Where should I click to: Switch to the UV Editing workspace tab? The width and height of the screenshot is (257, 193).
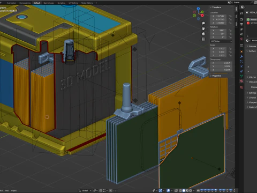73,3
